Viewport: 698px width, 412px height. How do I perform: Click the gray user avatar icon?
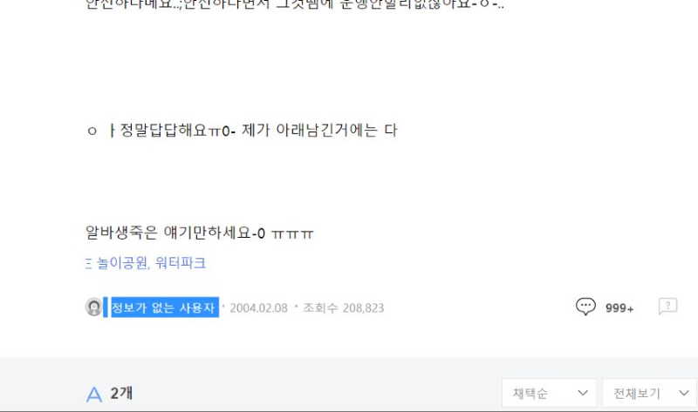point(93,307)
